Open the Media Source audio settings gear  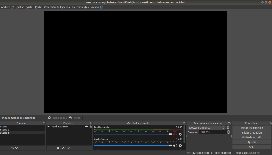tap(180, 146)
